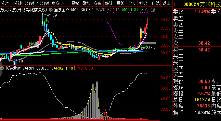Click the 委比 10.49% value
This screenshot has width=221, height=121.
[x=202, y=12]
